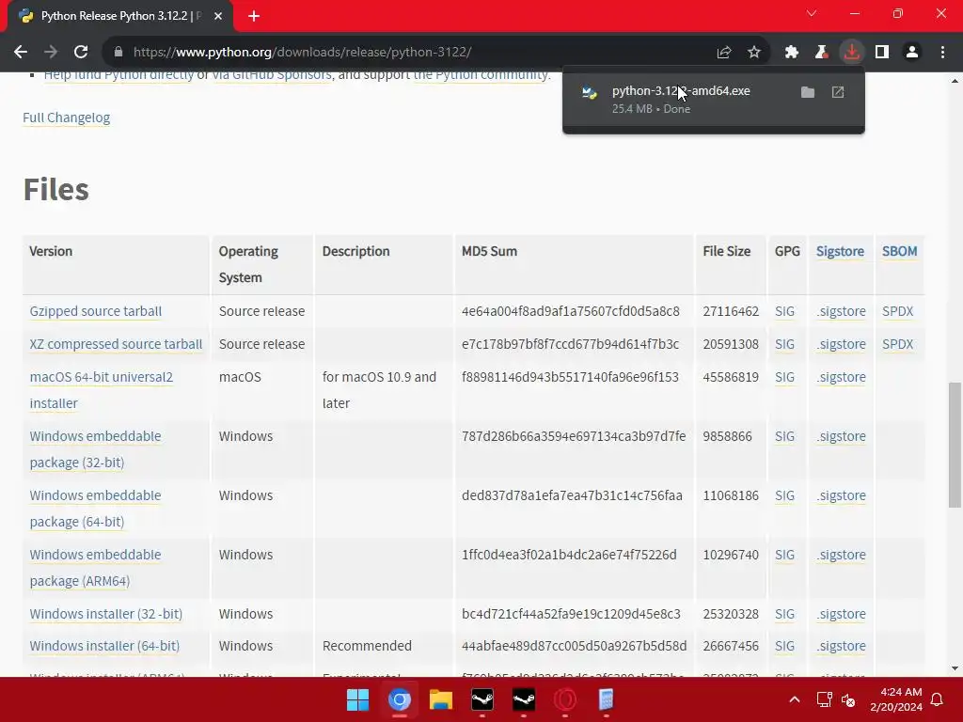Open the Full Changelog link

(x=67, y=118)
